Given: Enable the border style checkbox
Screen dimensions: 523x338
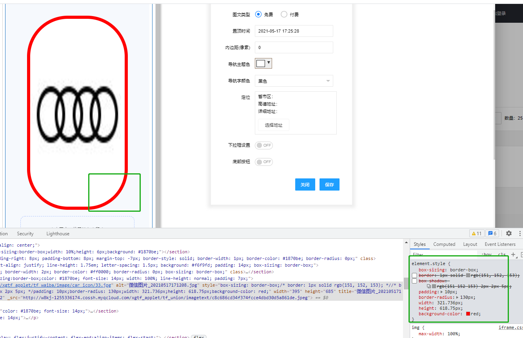Looking at the screenshot, I should 414,276.
